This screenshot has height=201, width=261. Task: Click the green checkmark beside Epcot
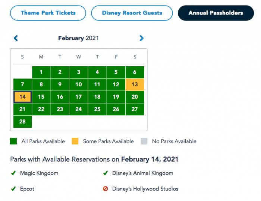click(x=13, y=189)
